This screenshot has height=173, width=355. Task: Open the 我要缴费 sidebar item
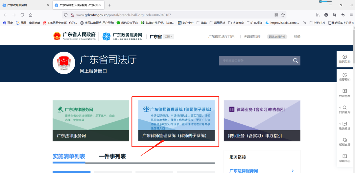pyautogui.click(x=344, y=93)
